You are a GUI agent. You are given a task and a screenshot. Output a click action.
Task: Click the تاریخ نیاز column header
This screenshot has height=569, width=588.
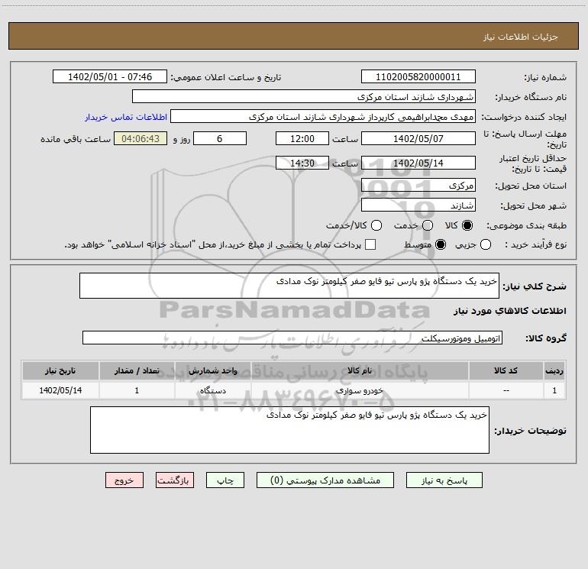(x=60, y=370)
